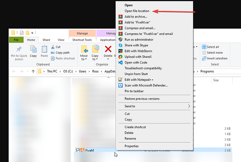Click the Notepad++ icon in context menu
This screenshot has height=162, width=241.
click(x=120, y=80)
